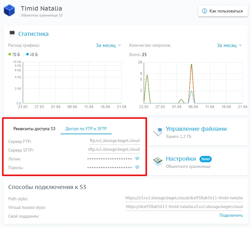Click the info icon beside Как пользоваться
Image resolution: width=251 pixels, height=227 pixels.
[x=205, y=11]
